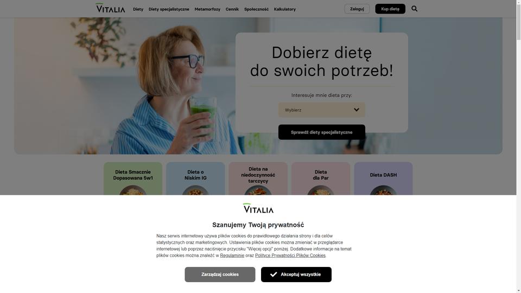Open the Wybierz diet dropdown
521x293 pixels.
point(322,110)
